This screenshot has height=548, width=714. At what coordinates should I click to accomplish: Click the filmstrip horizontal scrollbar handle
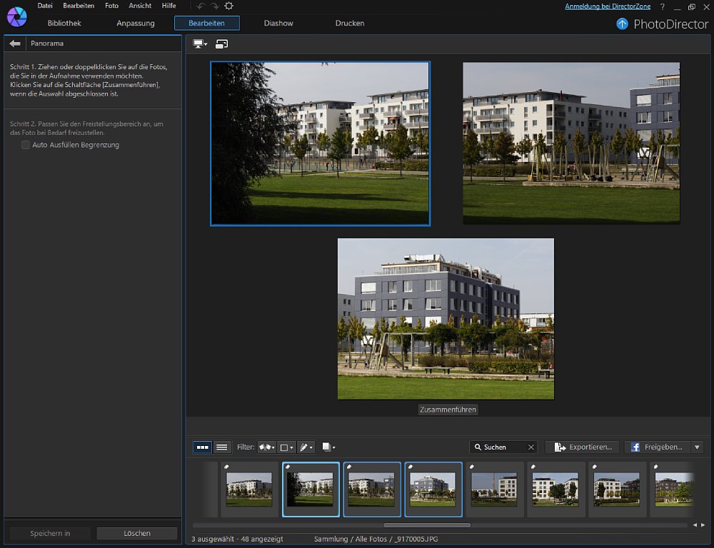(427, 525)
